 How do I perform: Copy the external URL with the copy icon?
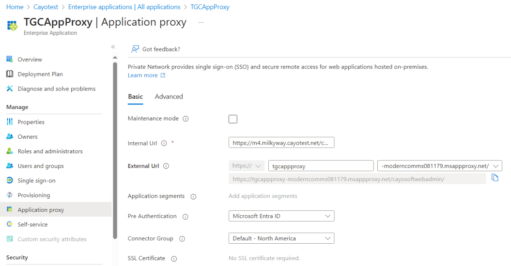pyautogui.click(x=495, y=178)
